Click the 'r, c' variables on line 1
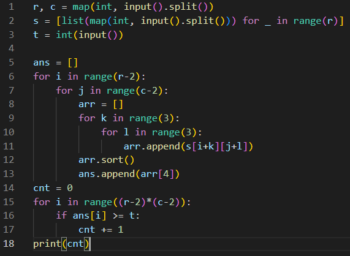350x256 pixels. pyautogui.click(x=44, y=7)
